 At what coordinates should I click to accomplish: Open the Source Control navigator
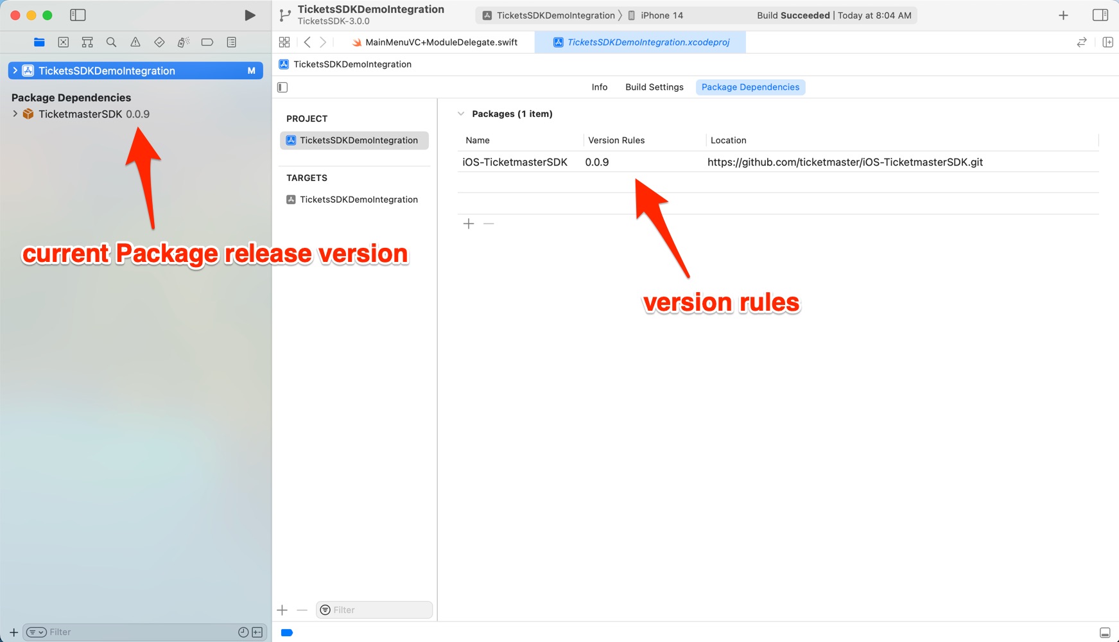(63, 42)
